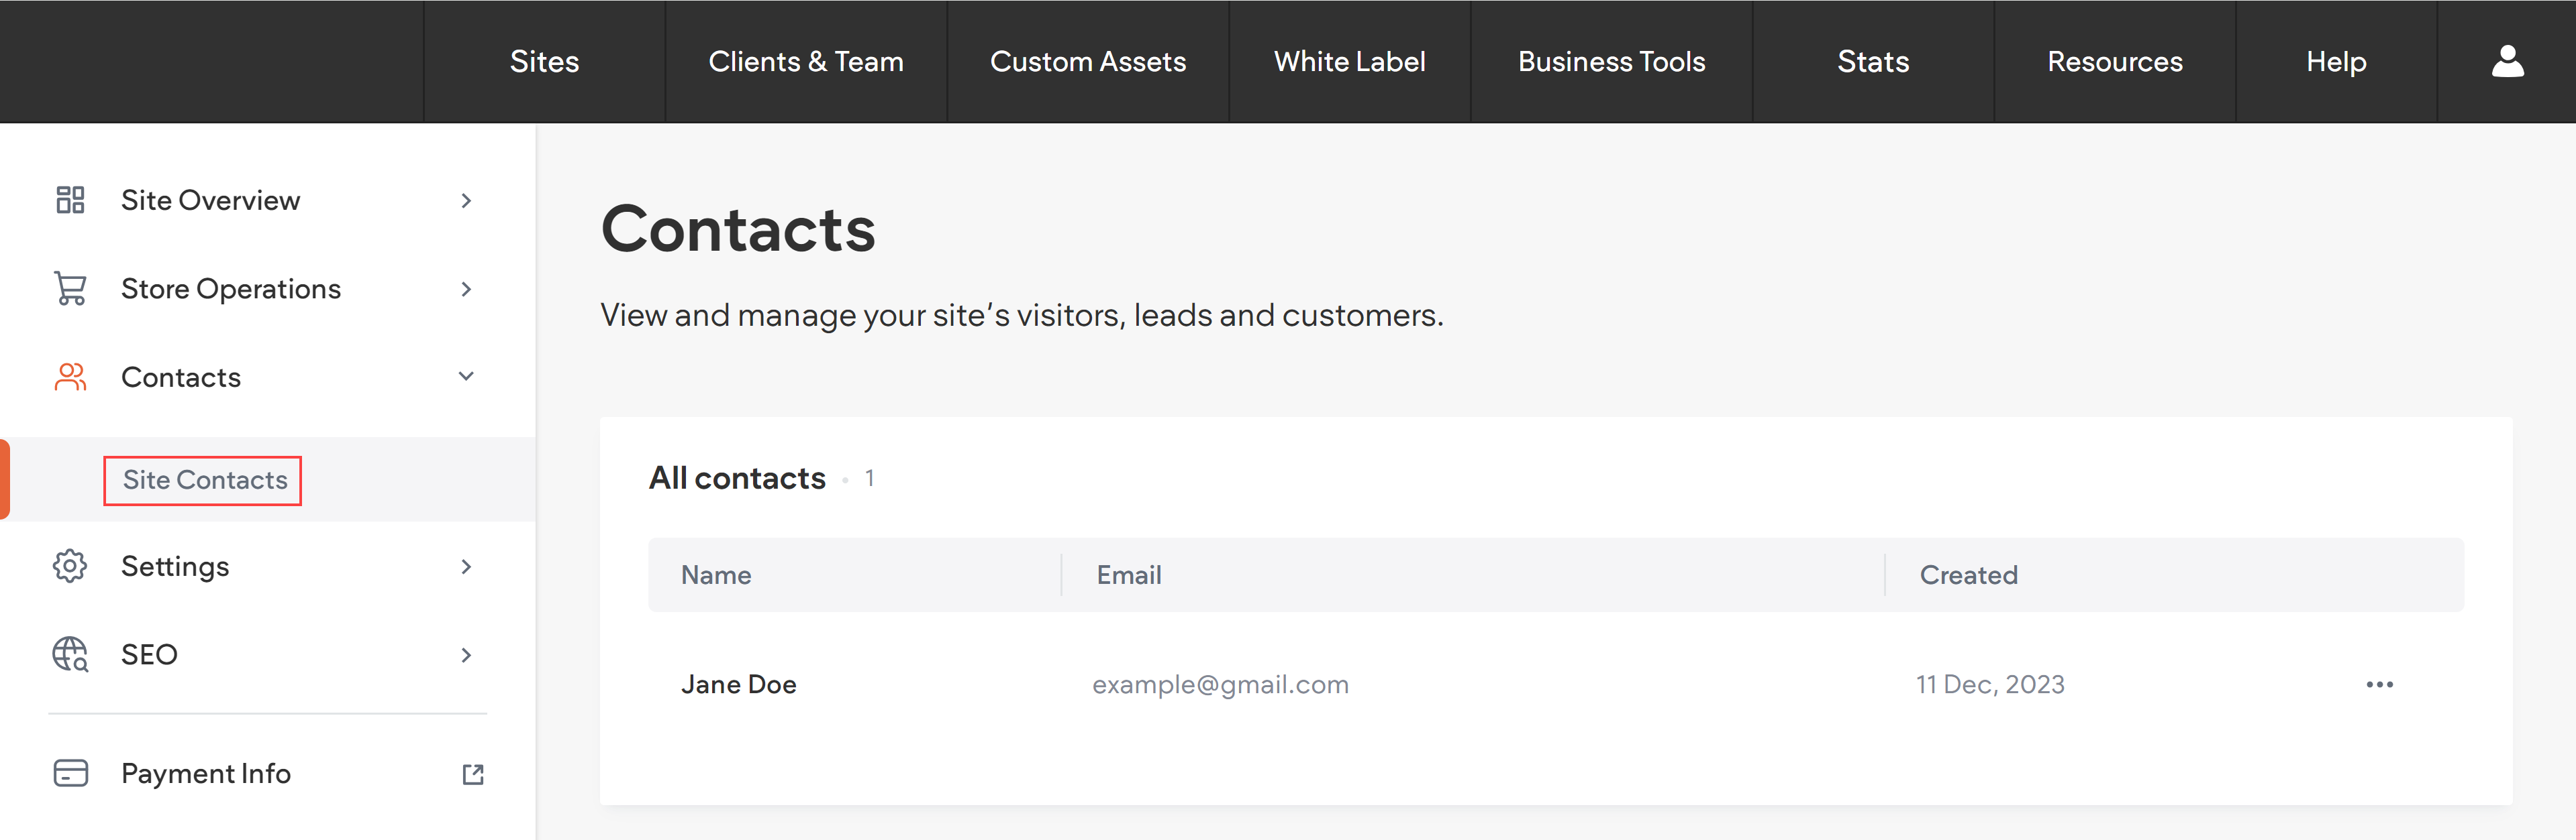Viewport: 2576px width, 840px height.
Task: Open actions menu for Jane Doe
Action: click(2380, 684)
